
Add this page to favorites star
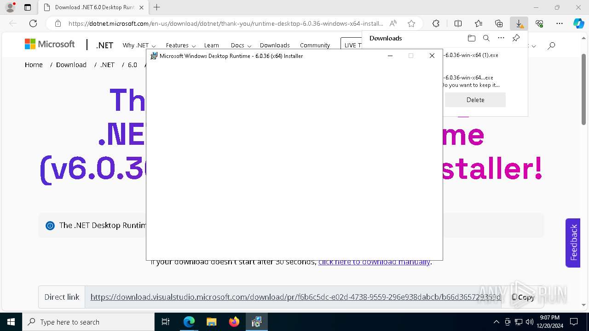point(411,23)
